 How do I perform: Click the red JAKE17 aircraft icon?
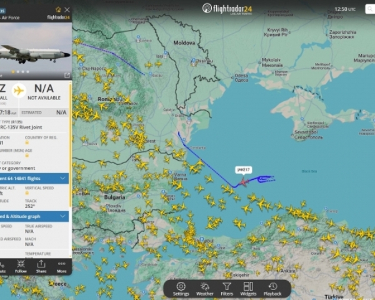(x=244, y=182)
